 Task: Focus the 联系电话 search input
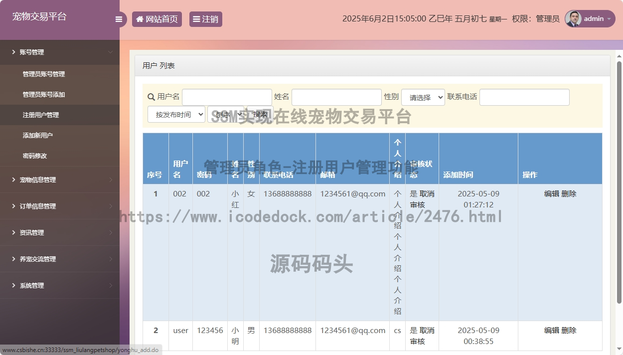coord(524,97)
